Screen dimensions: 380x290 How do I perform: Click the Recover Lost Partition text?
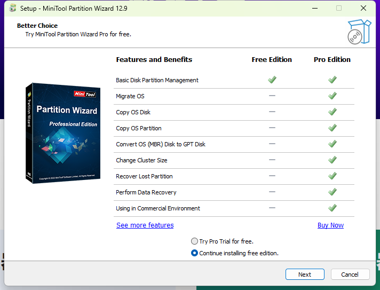[144, 176]
